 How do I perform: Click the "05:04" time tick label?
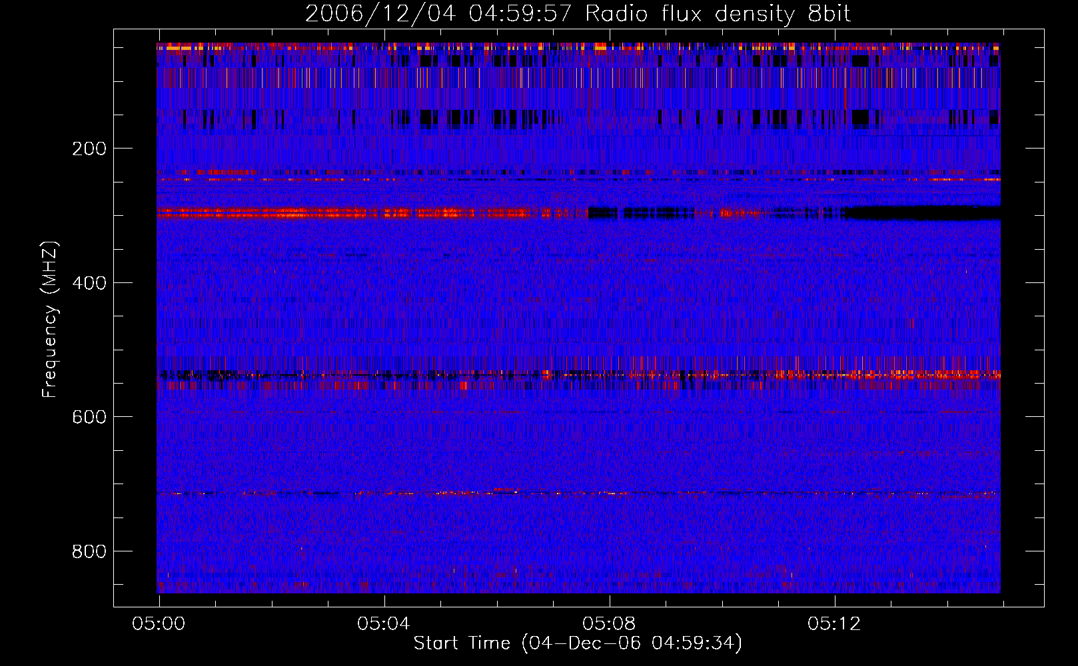coord(384,624)
